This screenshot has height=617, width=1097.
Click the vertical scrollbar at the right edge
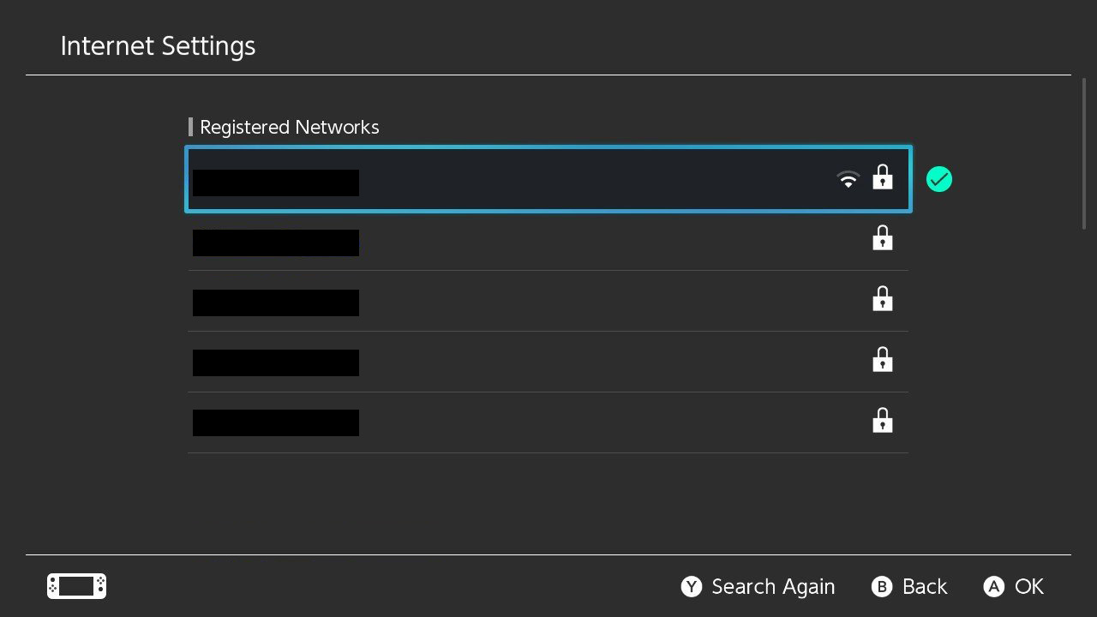click(1084, 153)
